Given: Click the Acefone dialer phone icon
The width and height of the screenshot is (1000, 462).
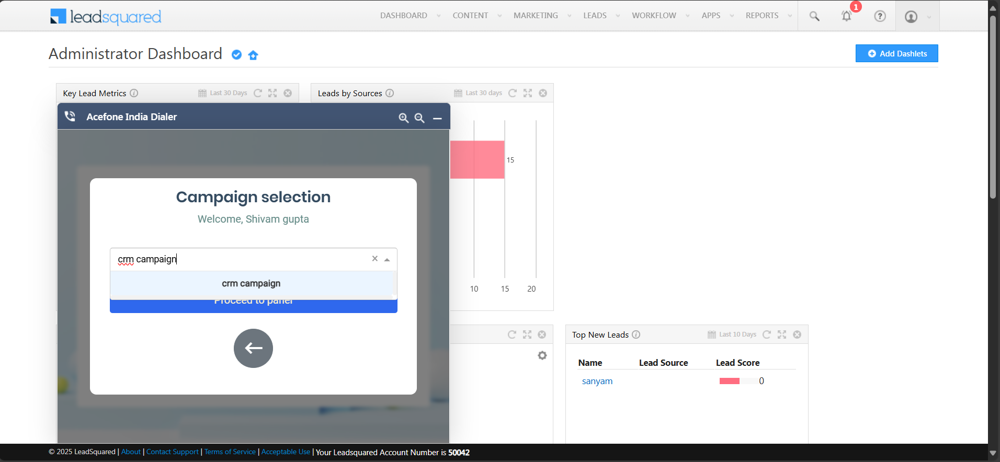Looking at the screenshot, I should [70, 117].
